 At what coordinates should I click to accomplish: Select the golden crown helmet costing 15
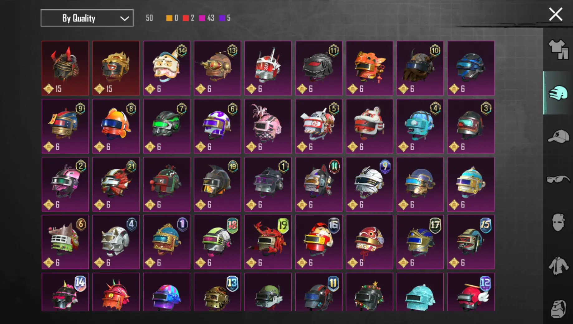point(116,68)
